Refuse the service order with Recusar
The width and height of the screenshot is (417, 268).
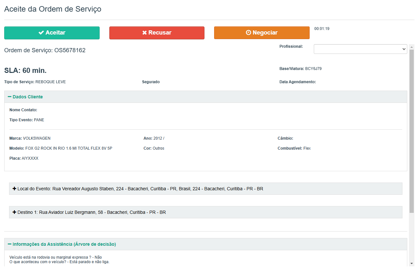pos(157,33)
